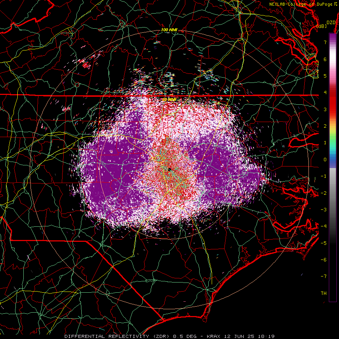Click the "-2" value on the color scale

tap(324, 193)
